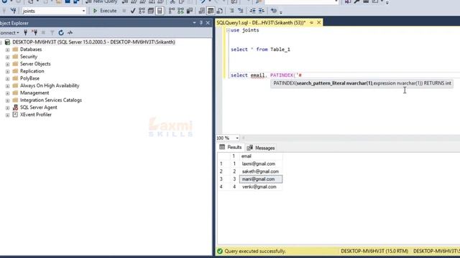The width and height of the screenshot is (460, 258).
Task: Click the Execute query button
Action: 105,11
